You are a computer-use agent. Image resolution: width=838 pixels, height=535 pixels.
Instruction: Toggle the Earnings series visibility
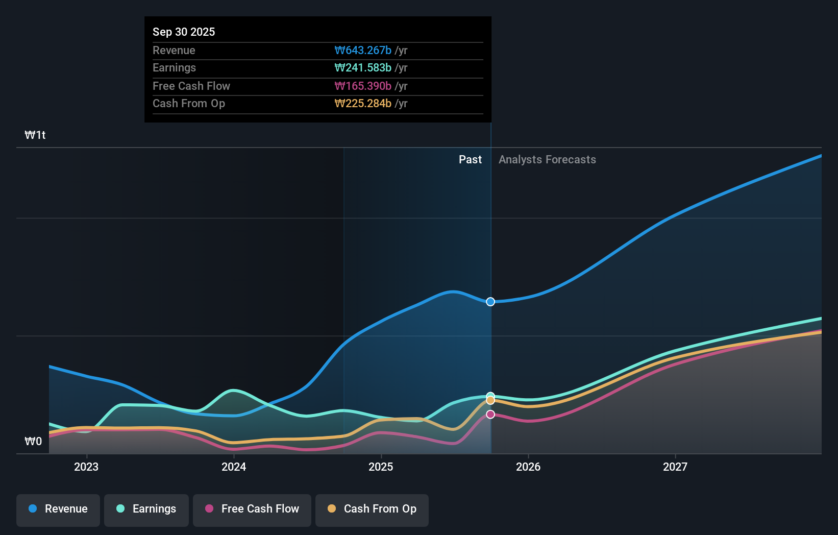(x=146, y=510)
